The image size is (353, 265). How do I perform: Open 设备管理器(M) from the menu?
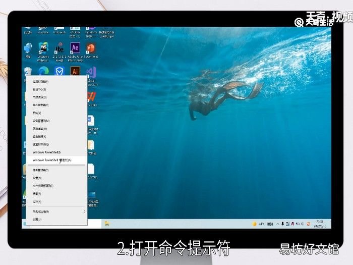pos(56,121)
